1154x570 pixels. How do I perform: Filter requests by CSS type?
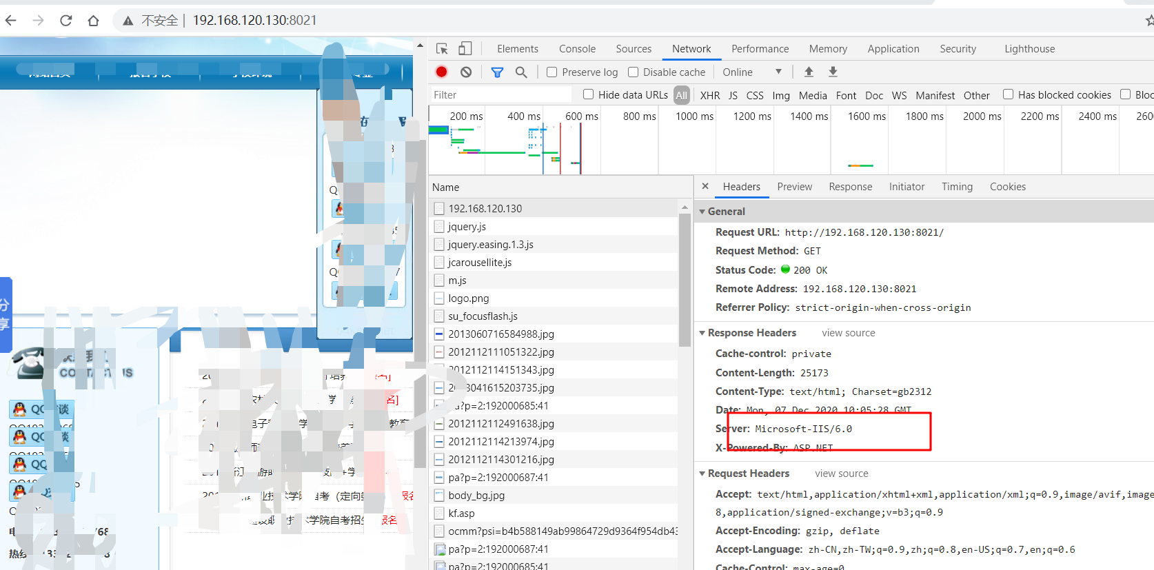(x=755, y=95)
